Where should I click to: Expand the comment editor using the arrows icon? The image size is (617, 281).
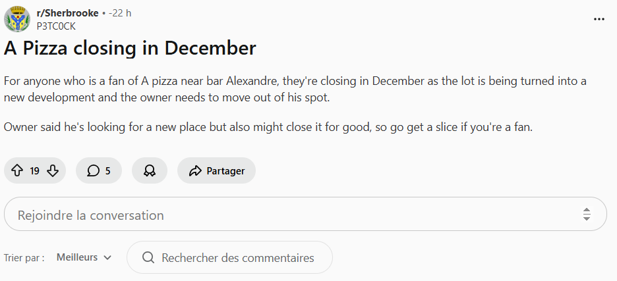point(586,215)
